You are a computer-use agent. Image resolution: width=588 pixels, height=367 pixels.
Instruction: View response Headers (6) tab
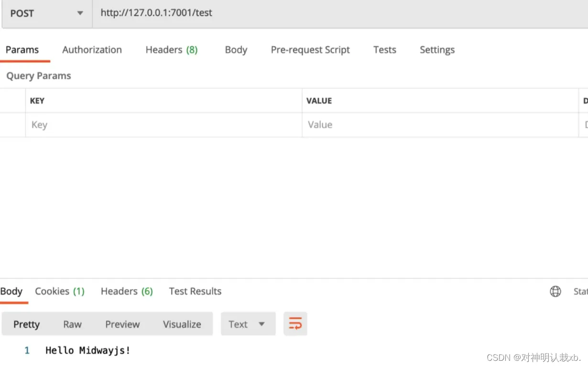coord(127,291)
